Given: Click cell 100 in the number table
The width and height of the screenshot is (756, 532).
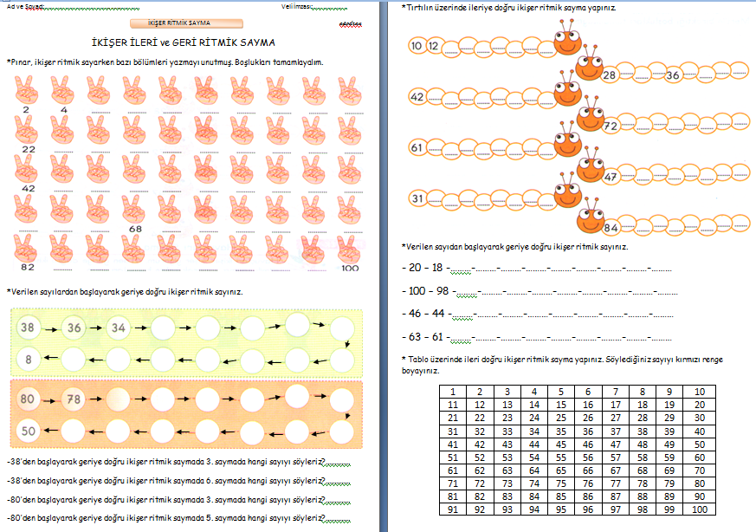Looking at the screenshot, I should click(699, 509).
